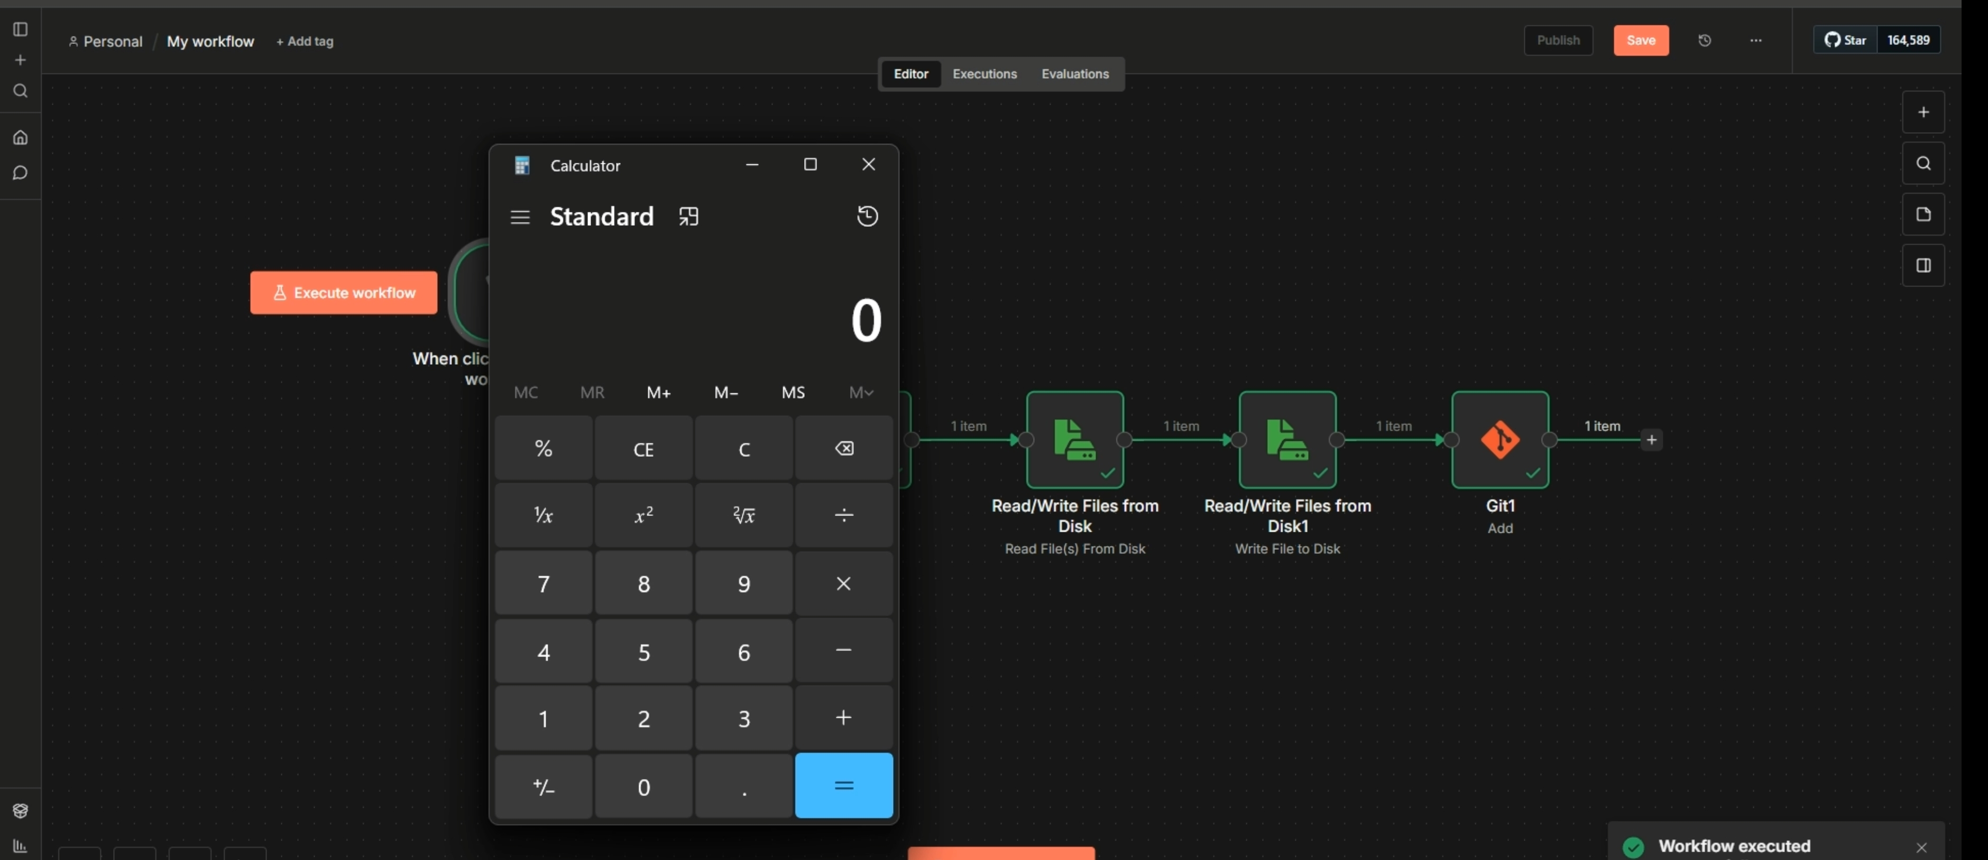Open the search icon in left sidebar

click(x=21, y=91)
